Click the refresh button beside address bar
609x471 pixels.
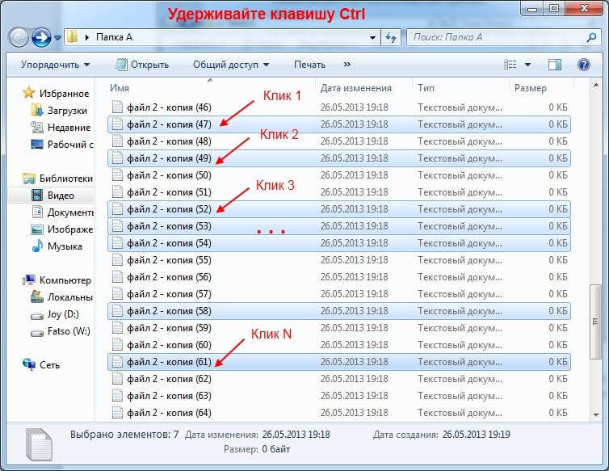point(392,37)
